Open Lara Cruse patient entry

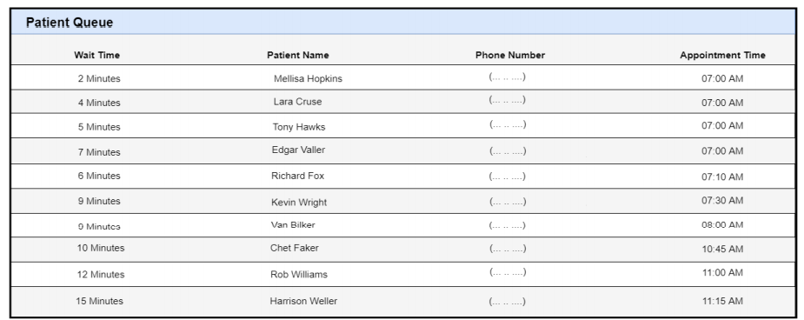297,102
